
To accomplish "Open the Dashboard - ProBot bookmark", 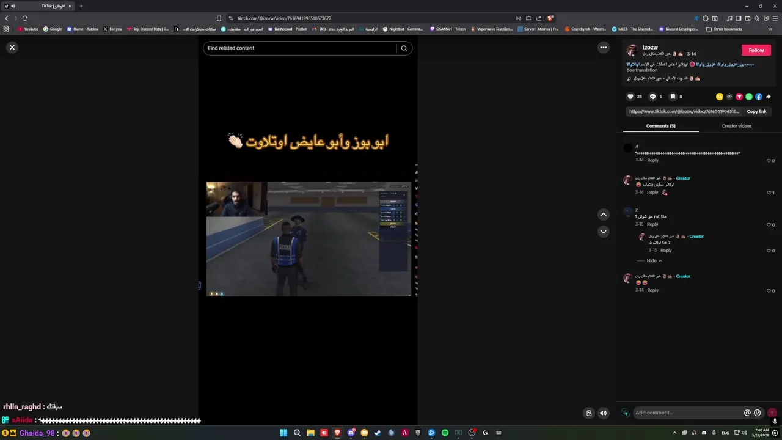I will (287, 29).
